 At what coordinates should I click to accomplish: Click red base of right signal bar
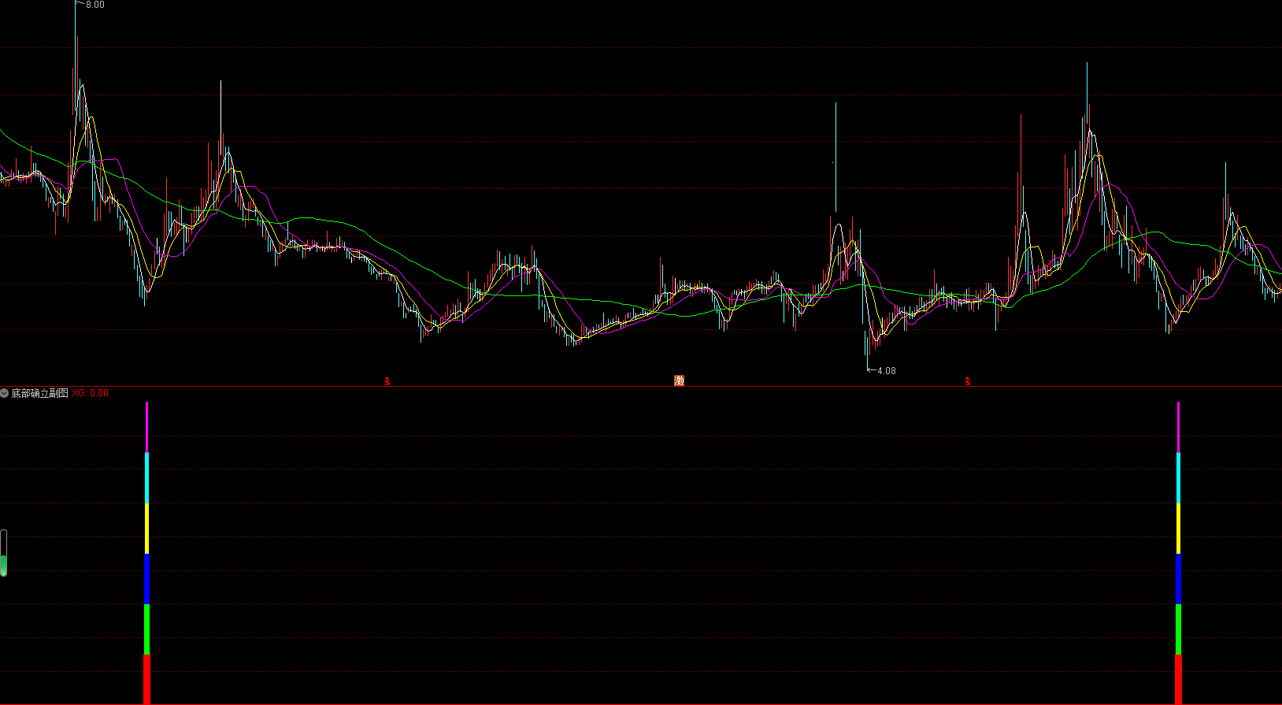coord(1178,679)
